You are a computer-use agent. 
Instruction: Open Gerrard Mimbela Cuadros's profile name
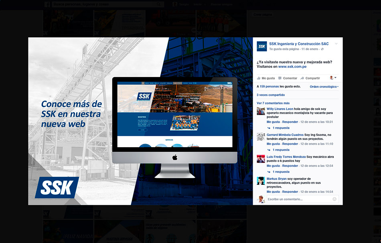[285, 135]
